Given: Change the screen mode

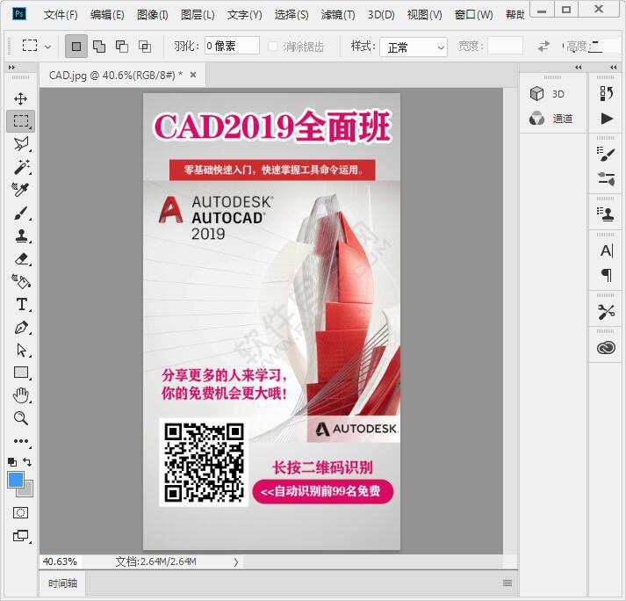Looking at the screenshot, I should pyautogui.click(x=21, y=535).
